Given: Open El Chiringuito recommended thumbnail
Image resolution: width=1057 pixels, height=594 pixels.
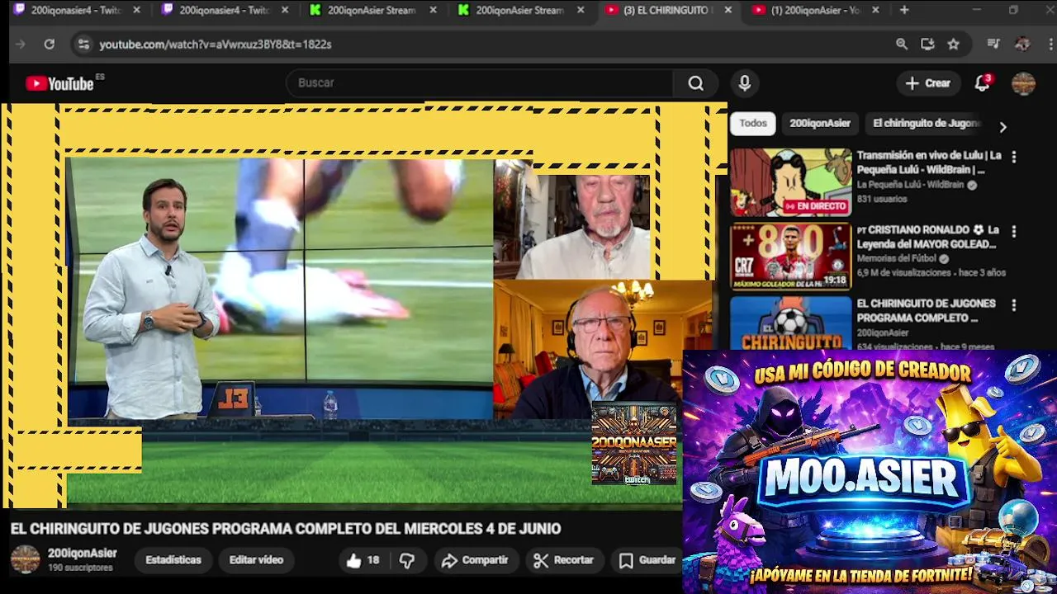Looking at the screenshot, I should [790, 323].
